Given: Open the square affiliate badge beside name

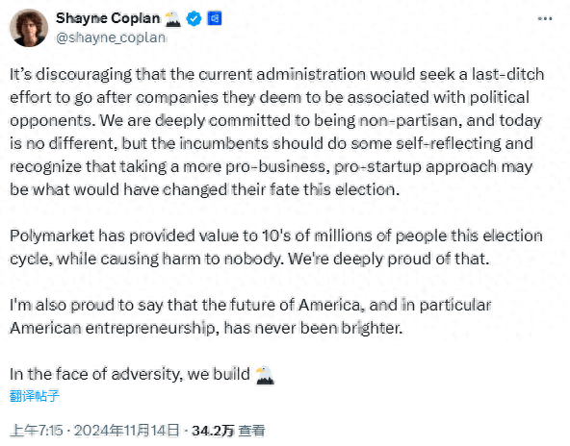Looking at the screenshot, I should point(215,18).
